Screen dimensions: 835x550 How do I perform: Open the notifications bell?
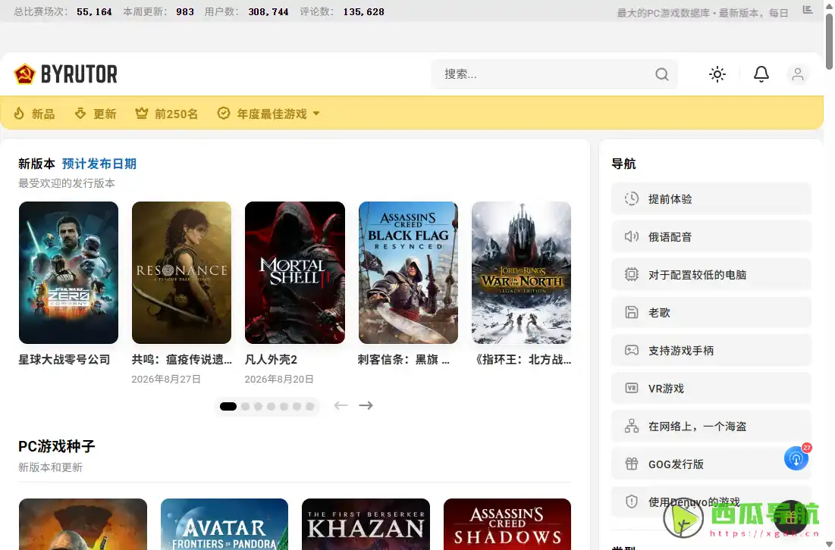(x=761, y=74)
